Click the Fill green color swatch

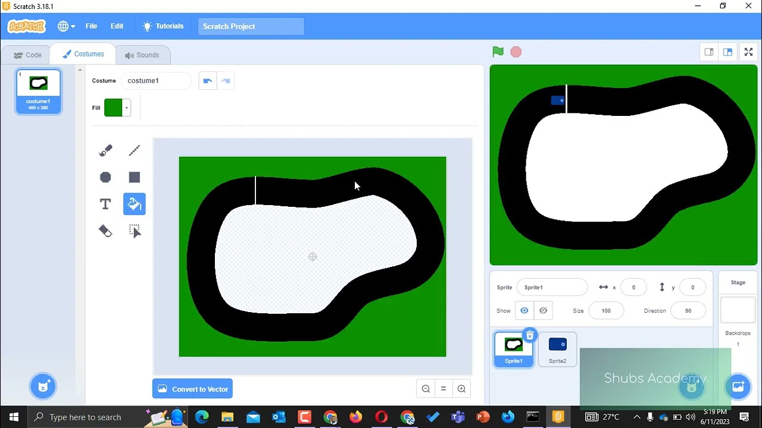pyautogui.click(x=113, y=108)
